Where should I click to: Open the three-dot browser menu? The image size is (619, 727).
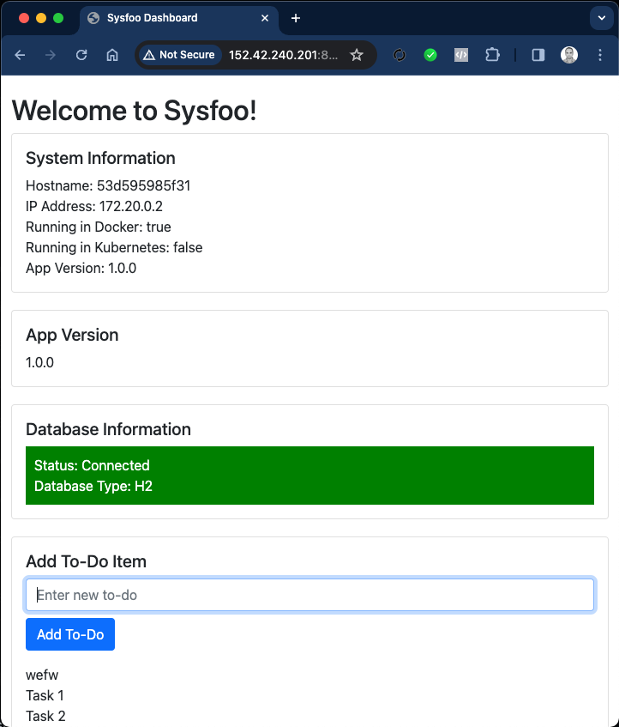[600, 55]
